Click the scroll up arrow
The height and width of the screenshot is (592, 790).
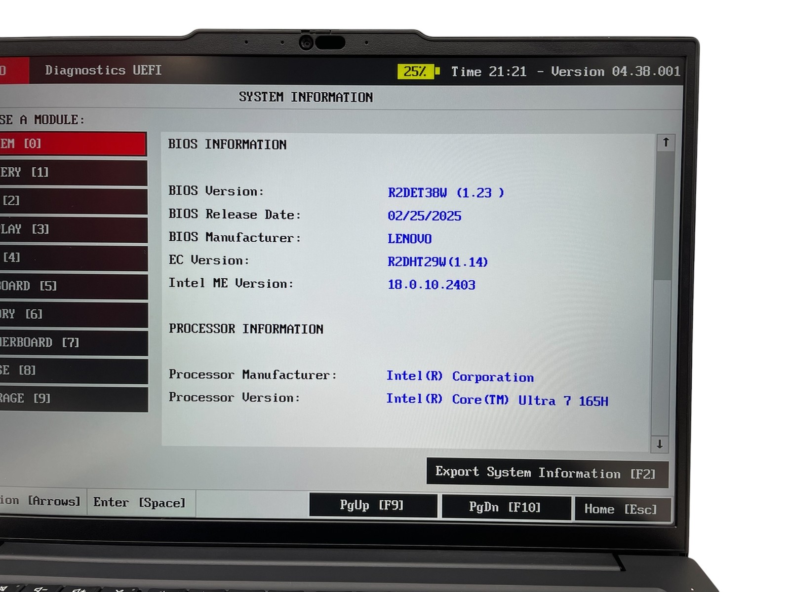[x=666, y=143]
